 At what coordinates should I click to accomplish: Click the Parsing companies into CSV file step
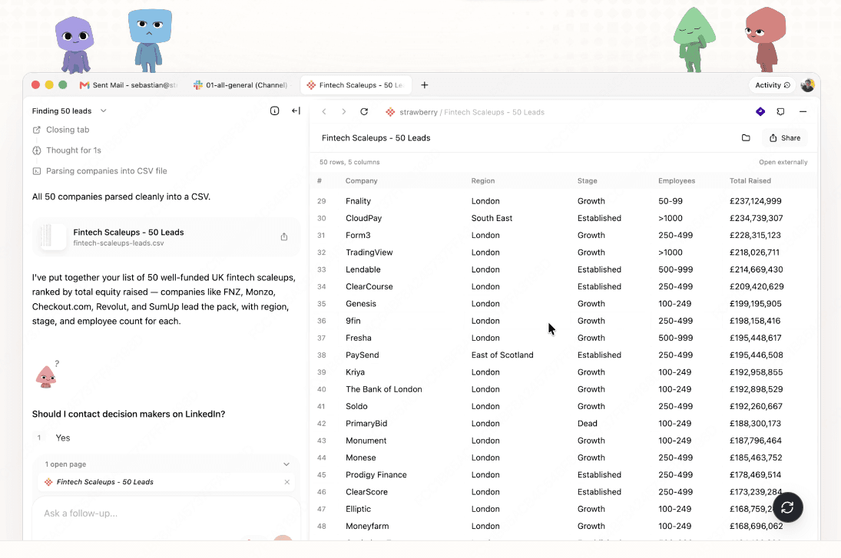click(106, 171)
